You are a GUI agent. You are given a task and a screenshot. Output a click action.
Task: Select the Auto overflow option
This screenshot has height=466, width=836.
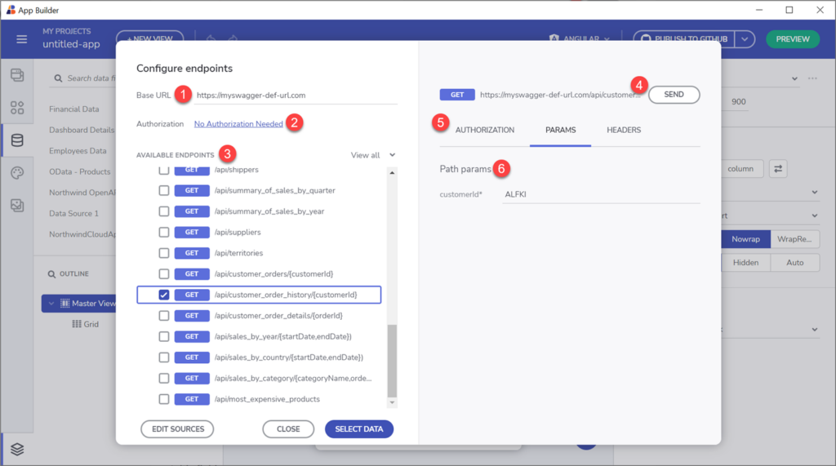[x=794, y=262]
